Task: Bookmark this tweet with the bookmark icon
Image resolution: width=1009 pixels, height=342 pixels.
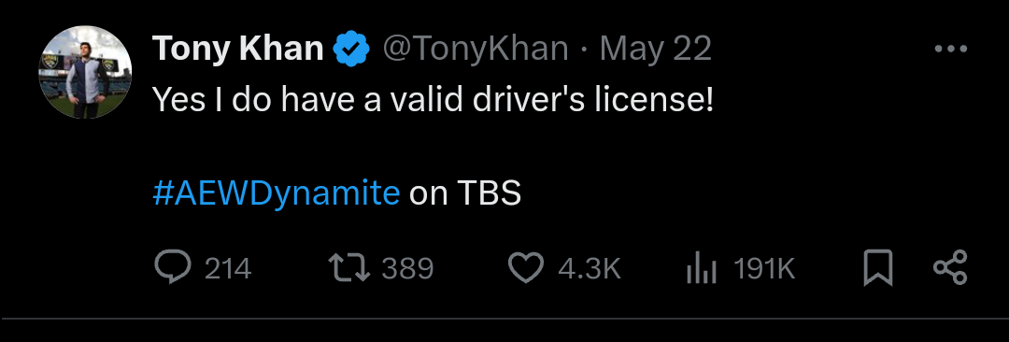Action: click(877, 267)
